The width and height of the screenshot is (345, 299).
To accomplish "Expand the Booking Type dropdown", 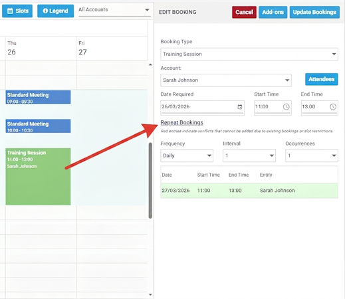I will pos(249,54).
